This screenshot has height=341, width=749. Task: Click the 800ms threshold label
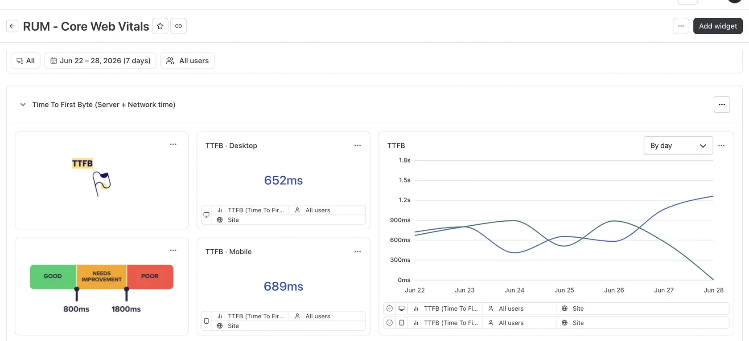click(76, 309)
